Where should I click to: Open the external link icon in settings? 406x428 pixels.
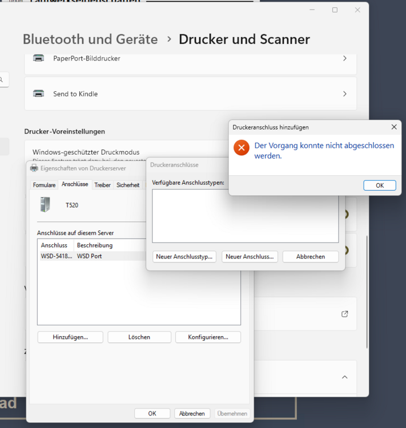(x=344, y=314)
